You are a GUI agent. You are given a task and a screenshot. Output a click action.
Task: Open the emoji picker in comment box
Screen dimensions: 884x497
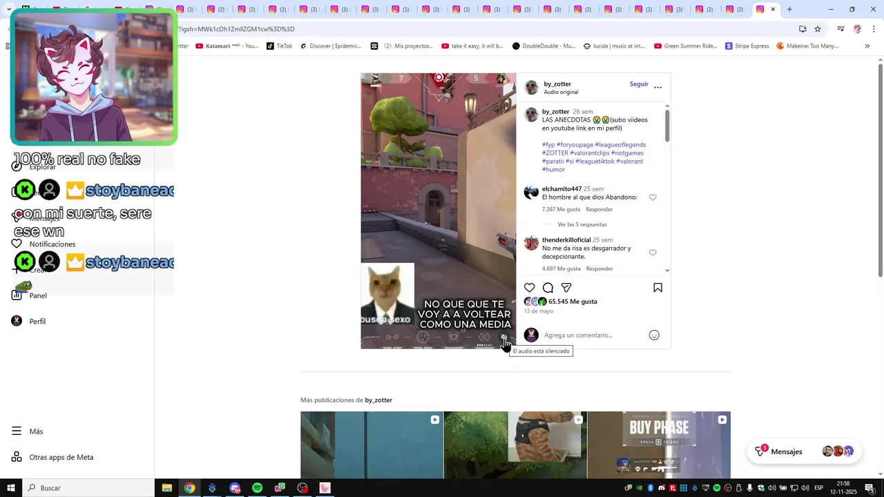tap(654, 335)
